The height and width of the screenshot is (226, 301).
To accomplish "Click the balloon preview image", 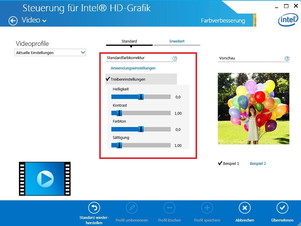I will click(x=253, y=108).
